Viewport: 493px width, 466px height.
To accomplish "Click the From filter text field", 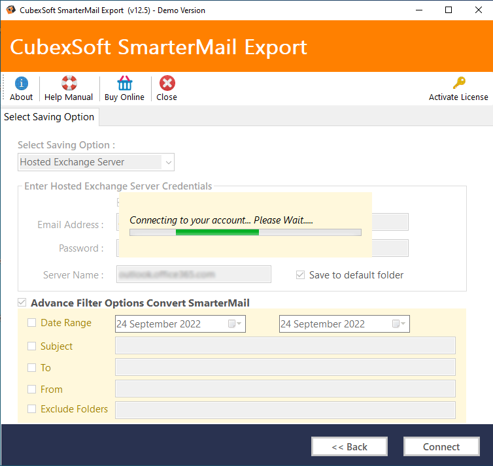I will point(285,389).
